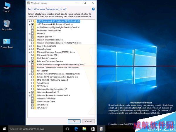Select the RIP Listener row

pyautogui.click(x=43, y=71)
